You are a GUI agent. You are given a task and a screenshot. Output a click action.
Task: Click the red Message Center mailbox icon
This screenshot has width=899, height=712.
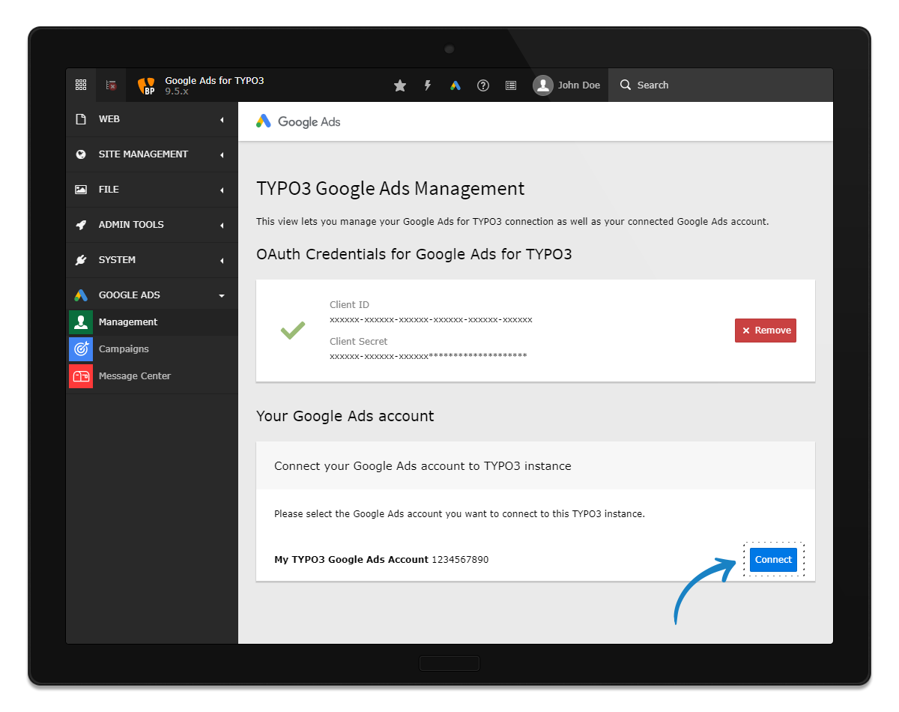click(x=81, y=376)
